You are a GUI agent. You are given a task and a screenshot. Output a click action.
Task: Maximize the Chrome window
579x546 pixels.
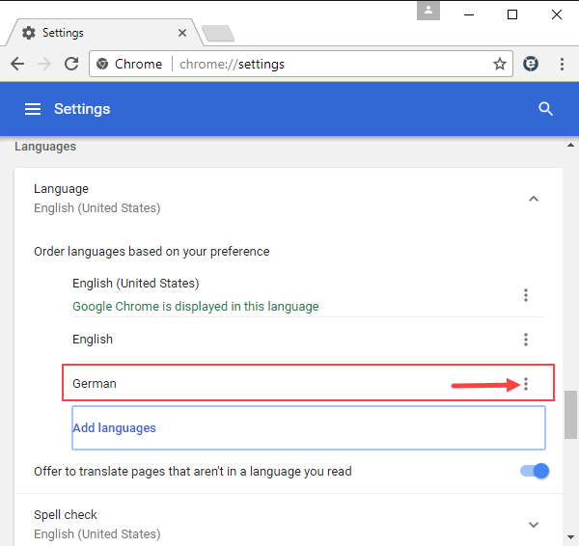pyautogui.click(x=512, y=14)
